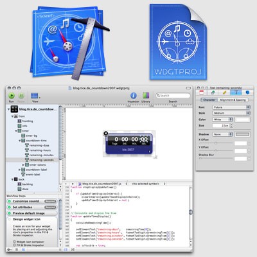
Task: Click the white text color well
Action: 242,120
